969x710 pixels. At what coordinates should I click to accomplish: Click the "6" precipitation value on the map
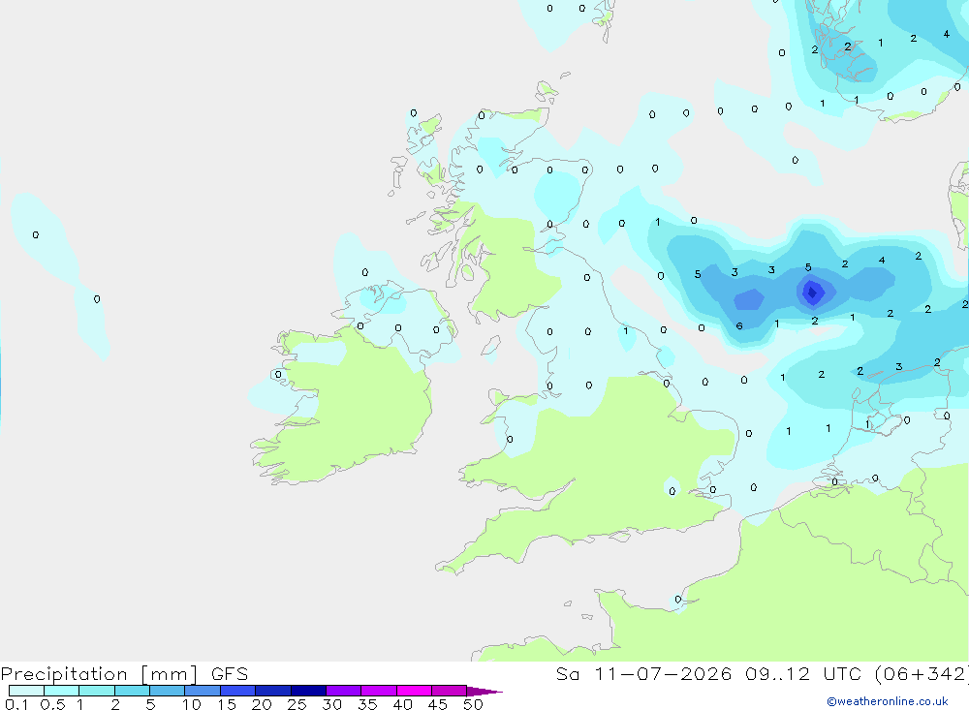tap(739, 325)
